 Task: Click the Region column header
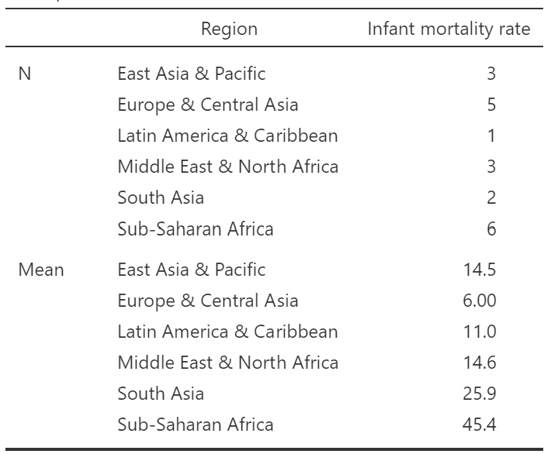(229, 29)
